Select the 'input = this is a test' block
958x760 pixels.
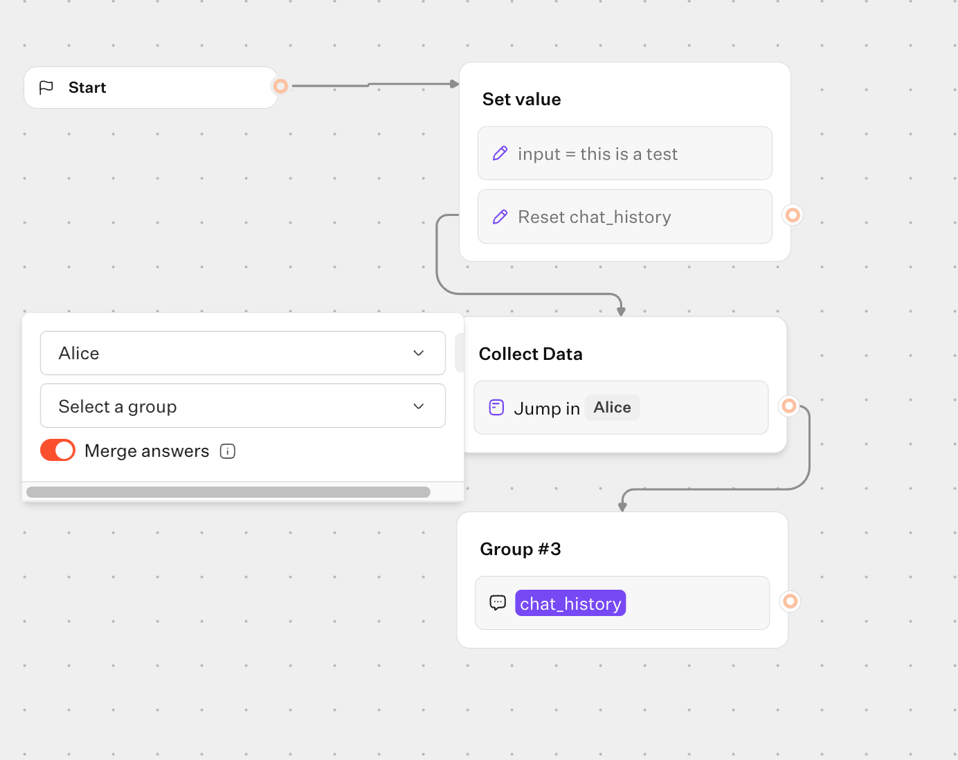624,154
